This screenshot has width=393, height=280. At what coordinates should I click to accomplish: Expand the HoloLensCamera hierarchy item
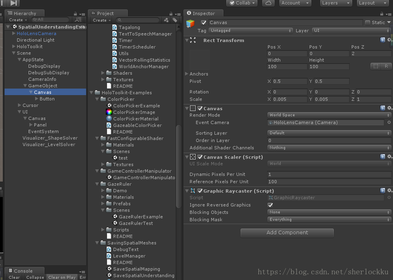tap(14, 33)
